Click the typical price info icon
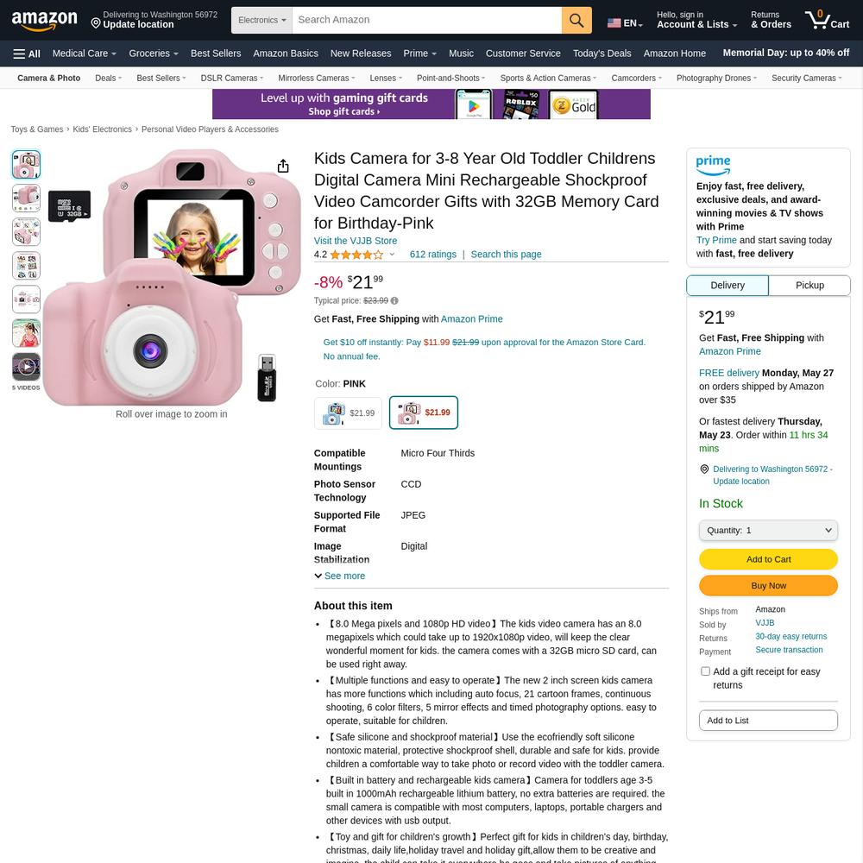863x863 pixels. [394, 300]
